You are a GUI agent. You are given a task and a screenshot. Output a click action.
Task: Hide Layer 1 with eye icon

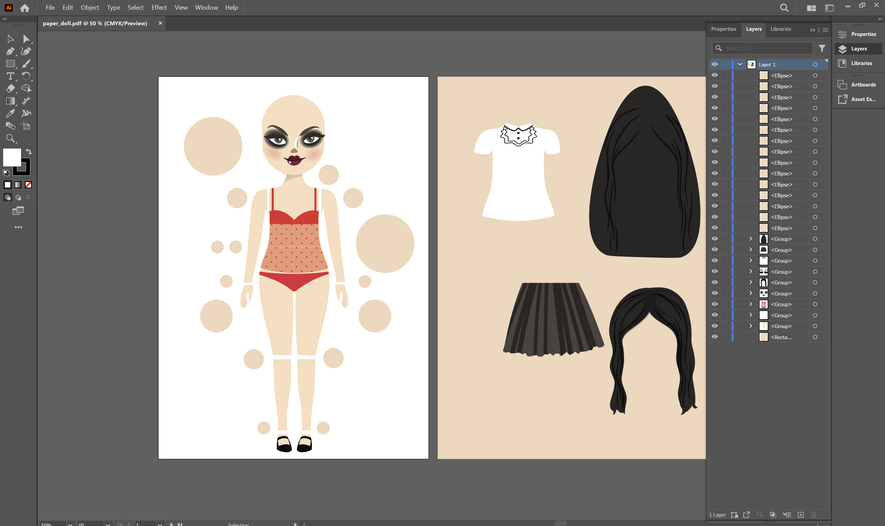point(714,64)
